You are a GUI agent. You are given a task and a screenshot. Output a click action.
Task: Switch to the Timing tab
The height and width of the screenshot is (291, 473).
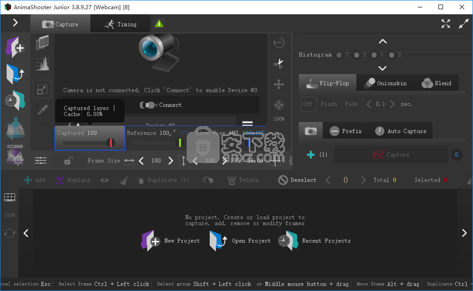[x=121, y=24]
